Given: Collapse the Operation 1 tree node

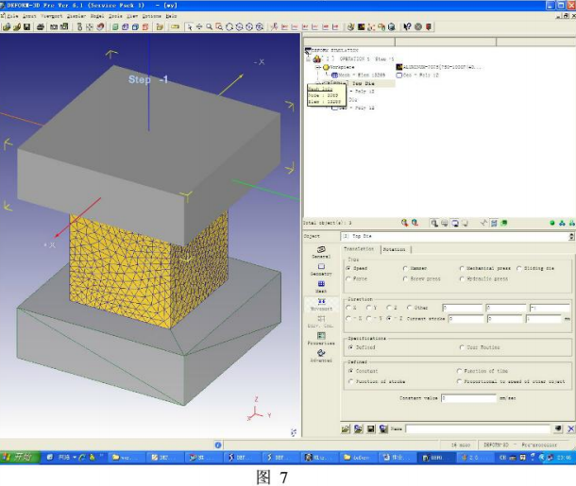Looking at the screenshot, I should point(308,59).
